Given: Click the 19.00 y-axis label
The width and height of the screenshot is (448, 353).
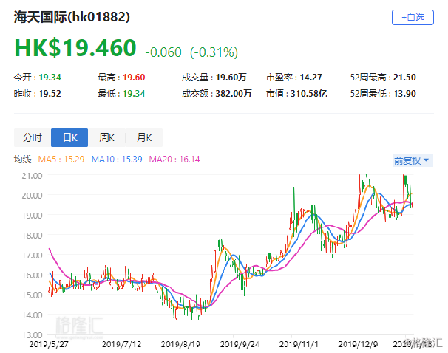Looking at the screenshot, I should click(x=32, y=216).
